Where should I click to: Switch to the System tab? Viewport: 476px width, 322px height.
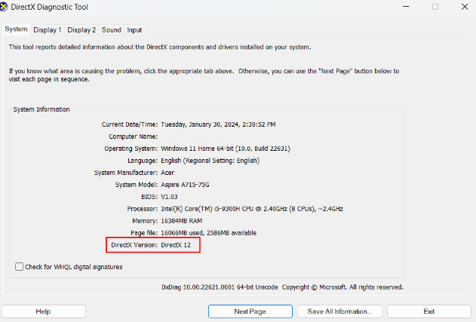click(16, 29)
